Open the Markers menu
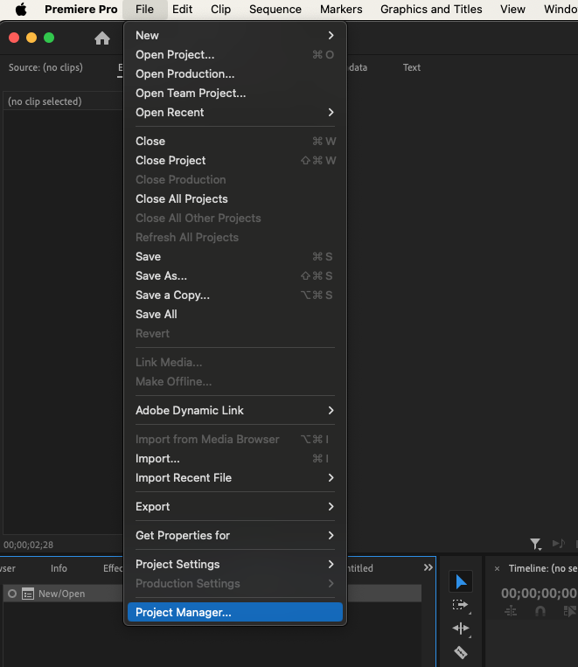Screen dimensions: 578x667 [x=341, y=10]
